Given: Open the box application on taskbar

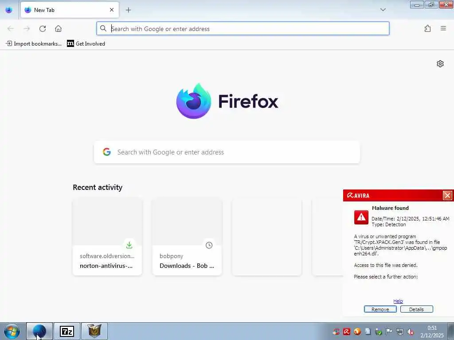Looking at the screenshot, I should click(x=94, y=331).
